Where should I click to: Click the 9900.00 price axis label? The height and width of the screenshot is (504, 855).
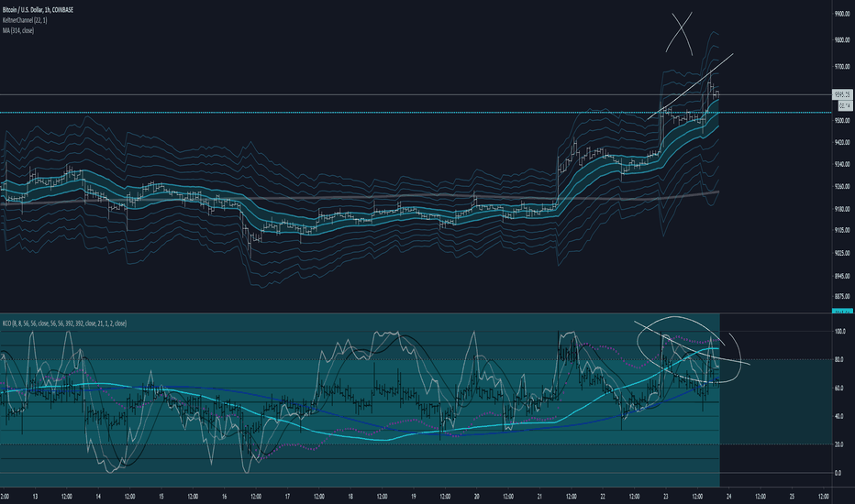(x=842, y=14)
